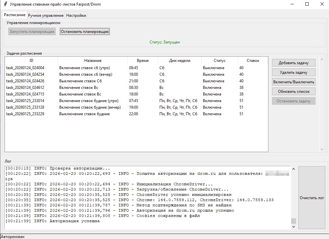Image resolution: width=329 pixels, height=239 pixels.
Task: Click the task list scrollbar down arrow
Action: coord(322,149)
